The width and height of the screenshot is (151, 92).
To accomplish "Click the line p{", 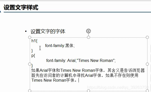I will point(33,56).
